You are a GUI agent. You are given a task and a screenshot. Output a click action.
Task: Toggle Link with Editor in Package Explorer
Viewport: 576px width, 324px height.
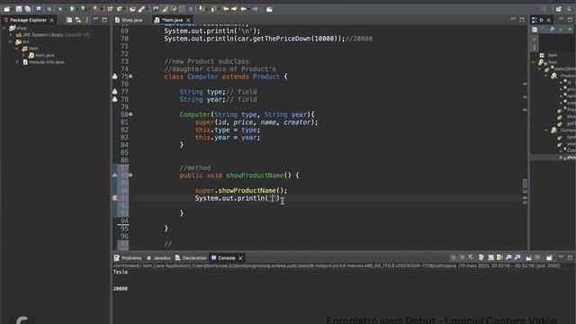[78, 20]
